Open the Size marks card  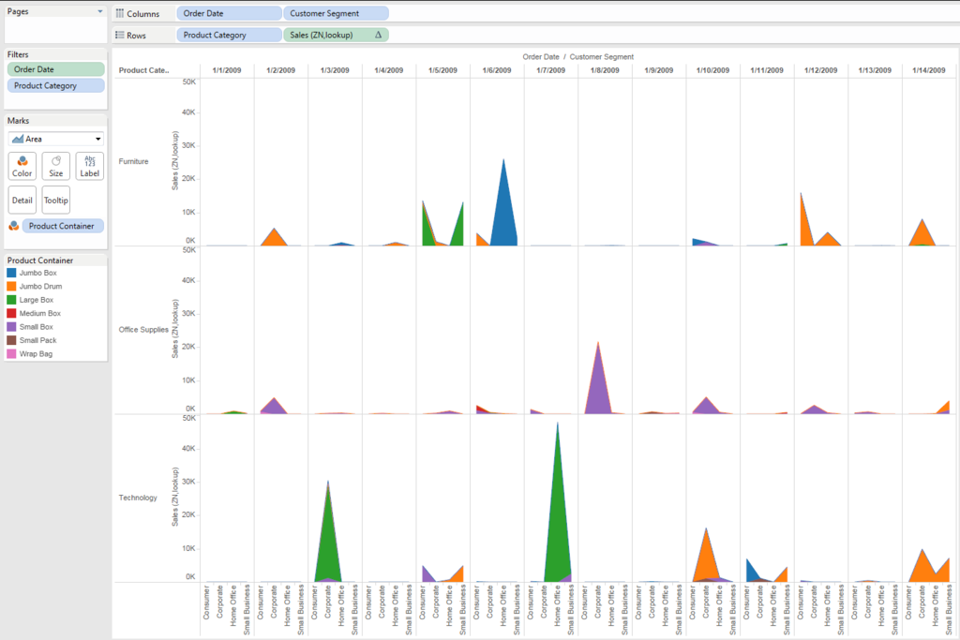[x=55, y=166]
